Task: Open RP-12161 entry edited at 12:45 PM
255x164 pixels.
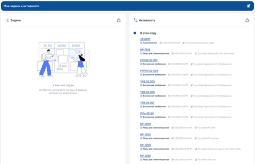Action: (x=145, y=155)
